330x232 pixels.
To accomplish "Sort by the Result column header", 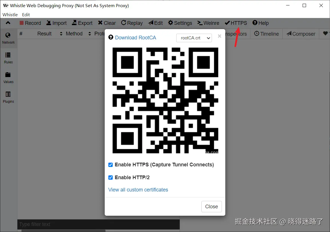I will [50, 34].
